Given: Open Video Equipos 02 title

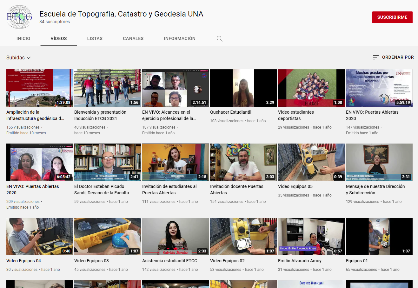Looking at the screenshot, I should tap(227, 261).
